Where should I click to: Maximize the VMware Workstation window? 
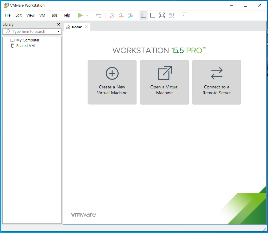(x=246, y=5)
